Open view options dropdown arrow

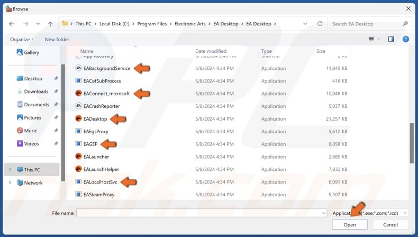click(379, 39)
